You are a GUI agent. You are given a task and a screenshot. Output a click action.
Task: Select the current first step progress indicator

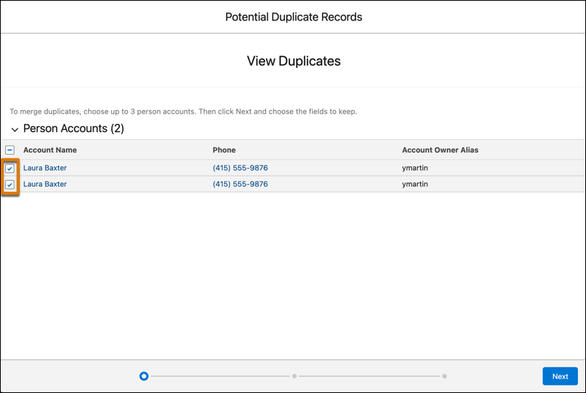(144, 376)
